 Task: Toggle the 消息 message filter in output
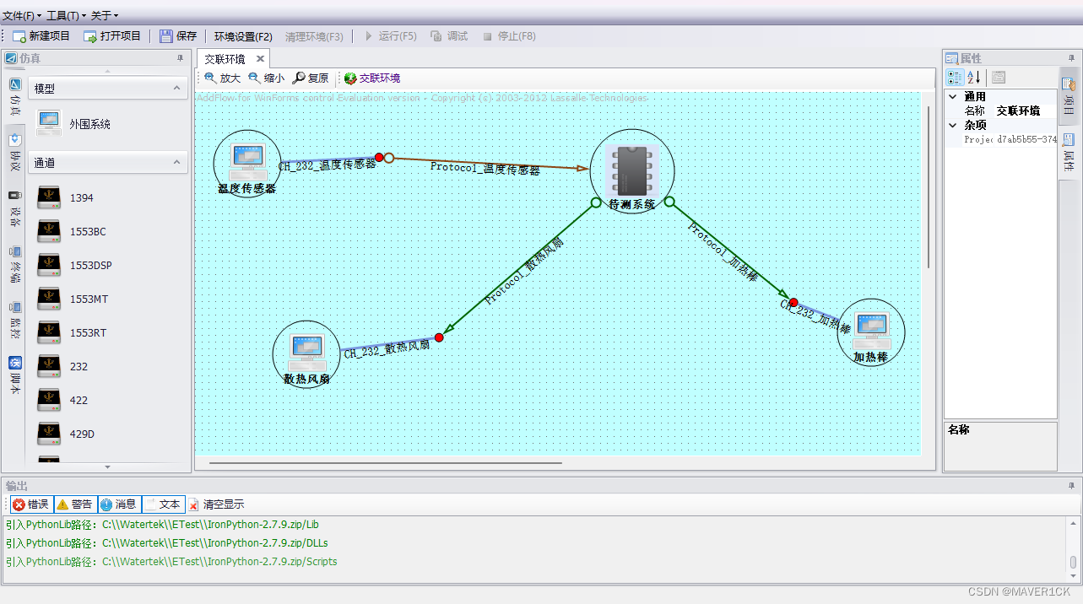tap(119, 504)
